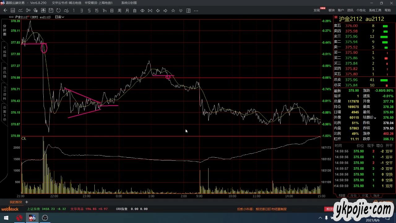This screenshot has width=396, height=223.
Task: Expand the 结算价 dropdown arrow
Action: [375, 118]
